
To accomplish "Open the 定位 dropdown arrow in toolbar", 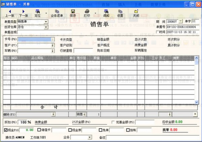I will point(46,13).
